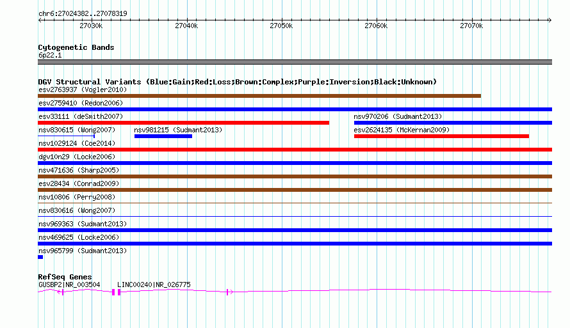Click the esv2624135 (McKernan2009) label
570x328 pixels.
[x=402, y=130]
